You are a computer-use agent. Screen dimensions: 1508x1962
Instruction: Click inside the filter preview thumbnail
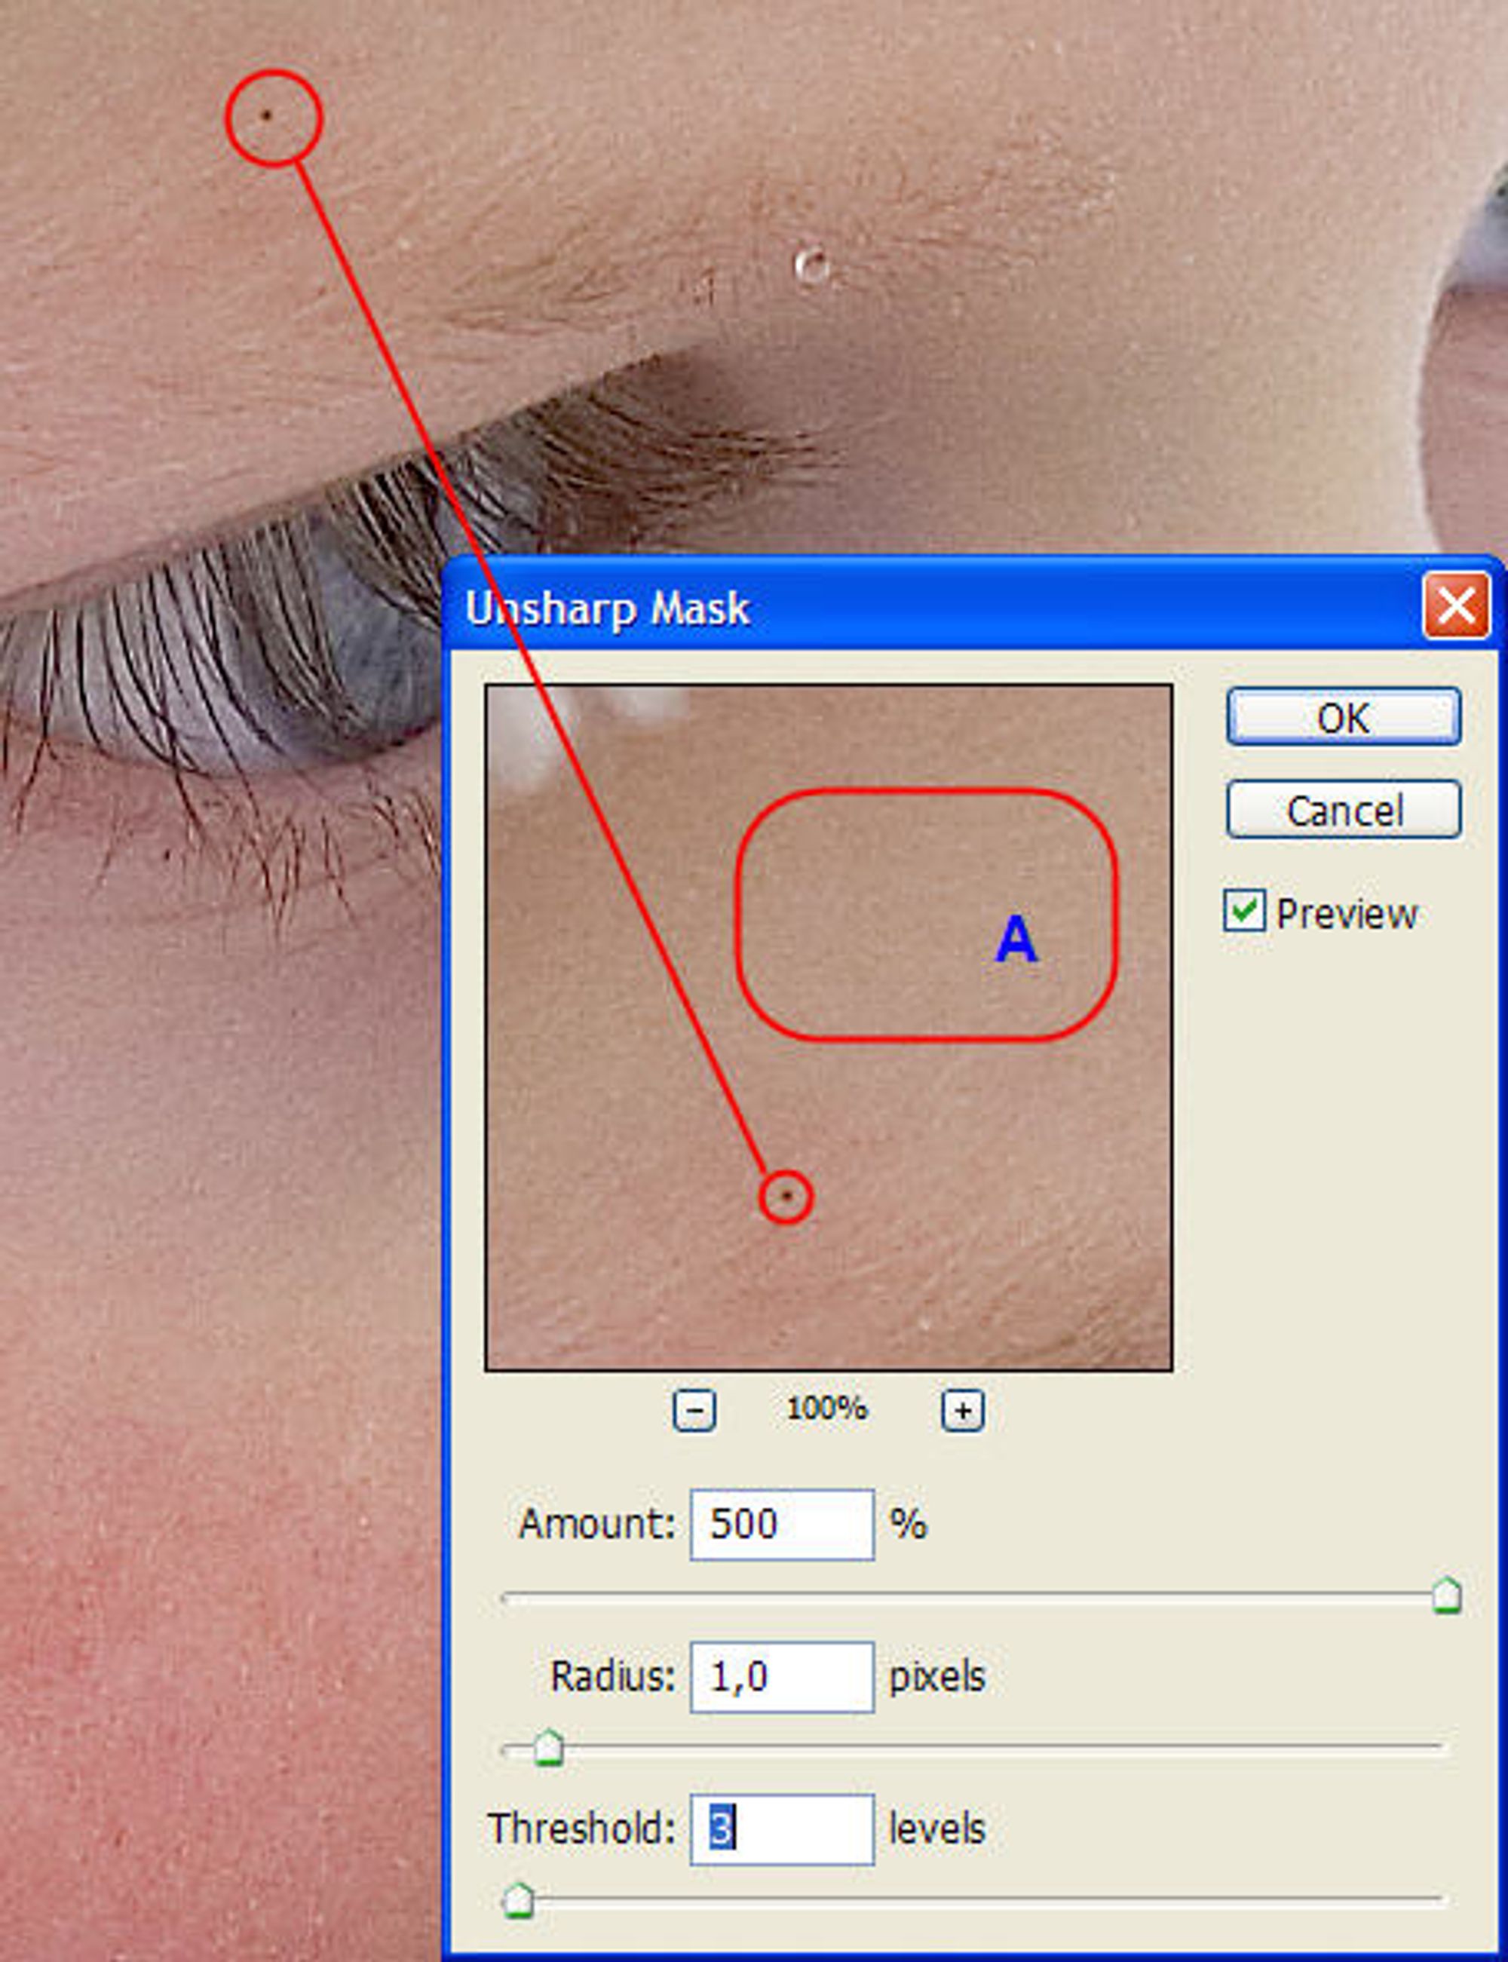tap(829, 1029)
